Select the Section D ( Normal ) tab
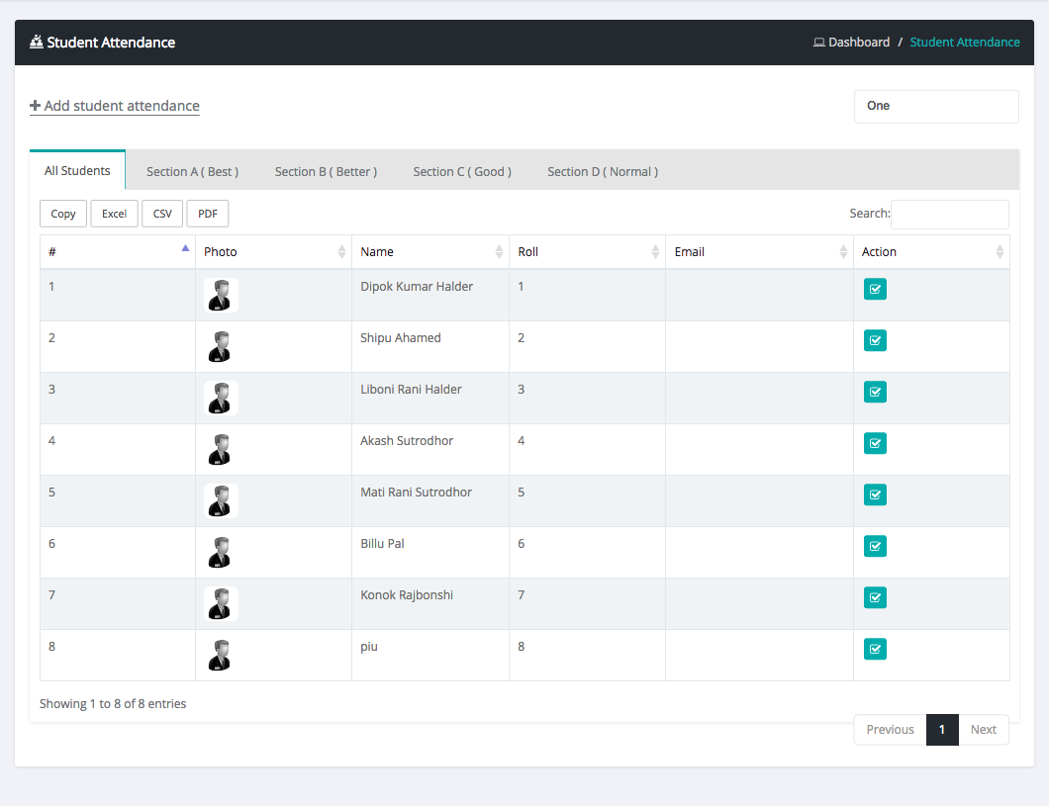1049x806 pixels. (x=602, y=171)
